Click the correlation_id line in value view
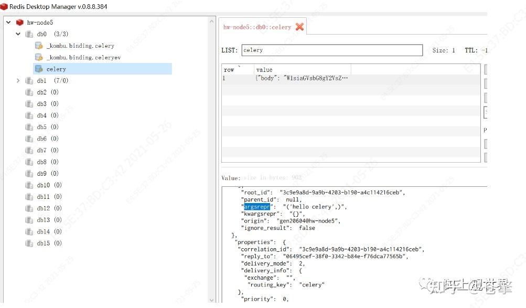 331,249
